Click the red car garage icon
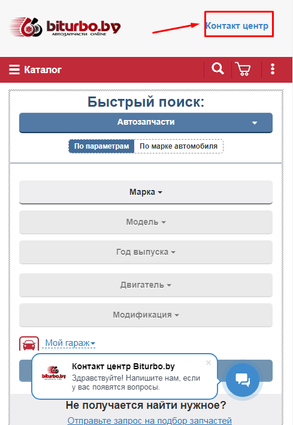This screenshot has width=293, height=425. (29, 343)
